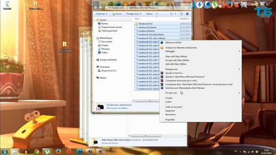
Task: Select Bureau in the Favoris sidebar
Action: click(x=105, y=24)
